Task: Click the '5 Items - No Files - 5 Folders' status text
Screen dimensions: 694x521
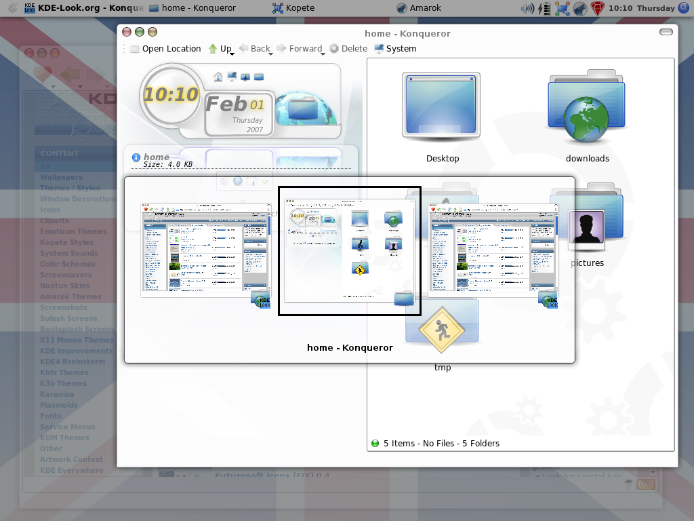Action: (441, 444)
